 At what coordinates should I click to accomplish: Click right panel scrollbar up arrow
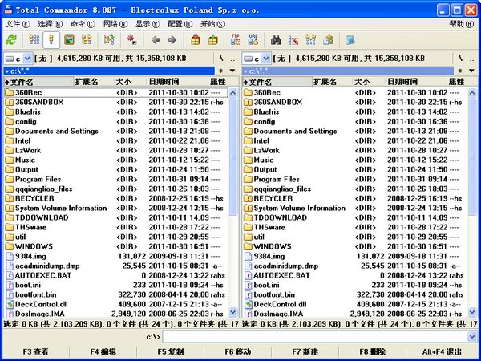click(472, 92)
